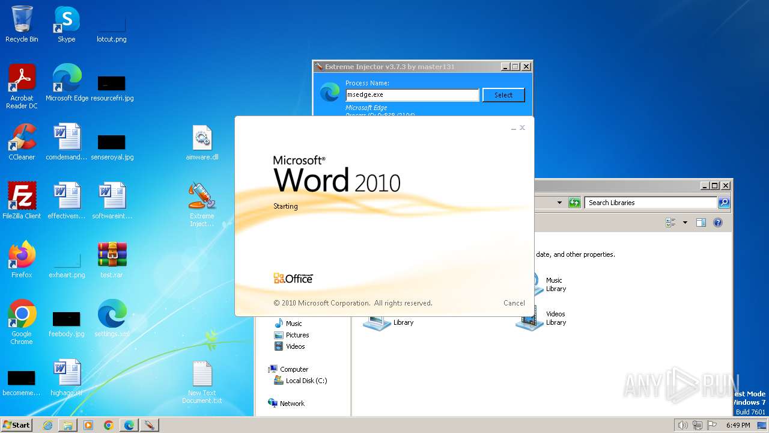The height and width of the screenshot is (433, 769).
Task: Select the aimware.dll file icon
Action: click(202, 142)
